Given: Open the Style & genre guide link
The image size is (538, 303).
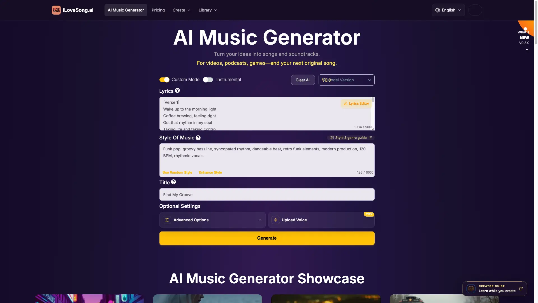Looking at the screenshot, I should 351,138.
